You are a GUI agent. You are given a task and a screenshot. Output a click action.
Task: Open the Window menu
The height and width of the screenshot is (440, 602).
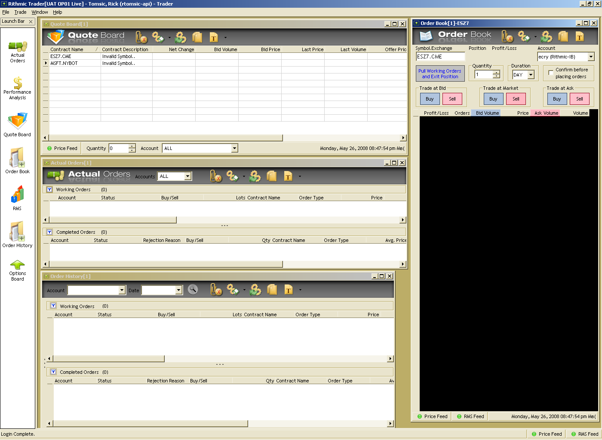pyautogui.click(x=40, y=12)
